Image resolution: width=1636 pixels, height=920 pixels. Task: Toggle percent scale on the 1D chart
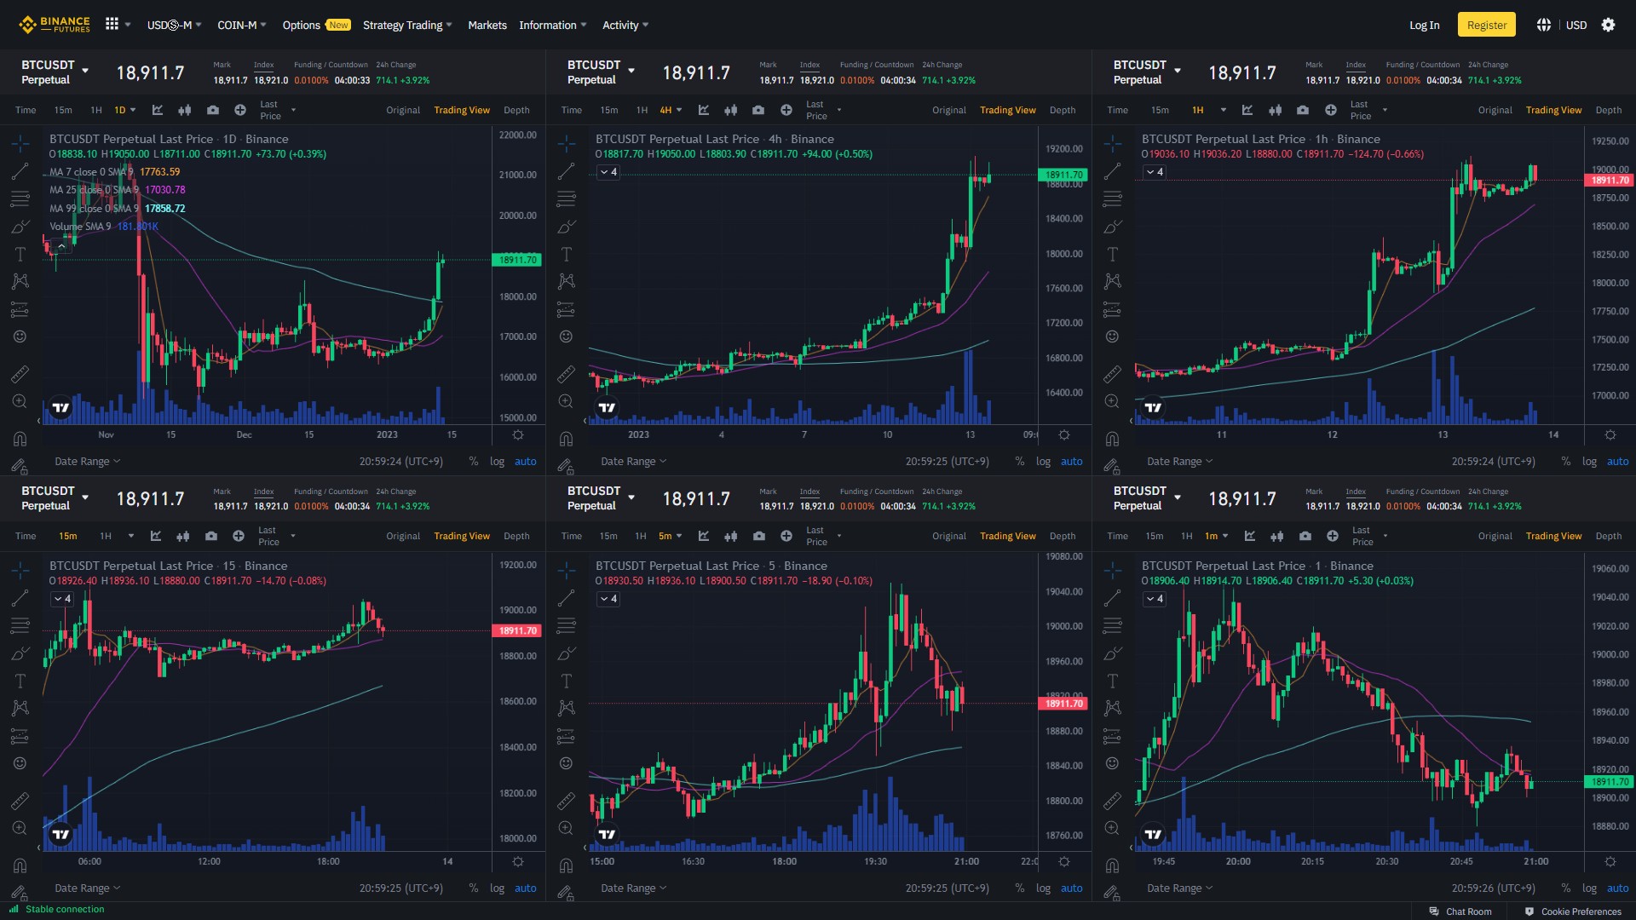(473, 461)
